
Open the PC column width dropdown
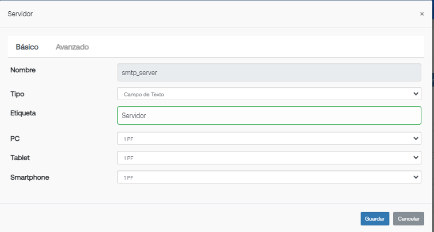(x=269, y=138)
